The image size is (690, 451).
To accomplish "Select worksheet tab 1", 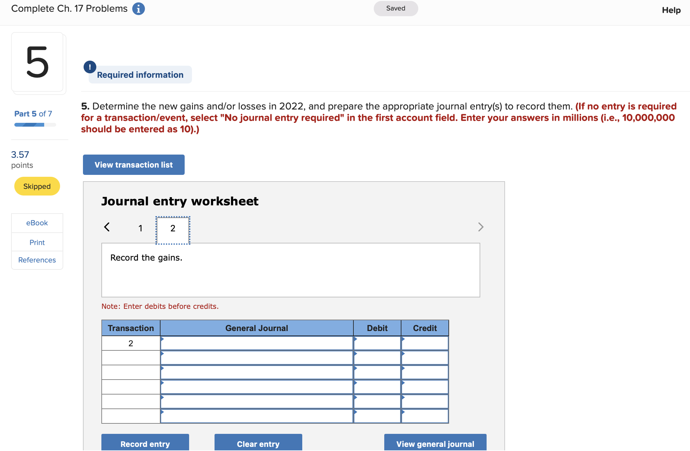I will [140, 228].
